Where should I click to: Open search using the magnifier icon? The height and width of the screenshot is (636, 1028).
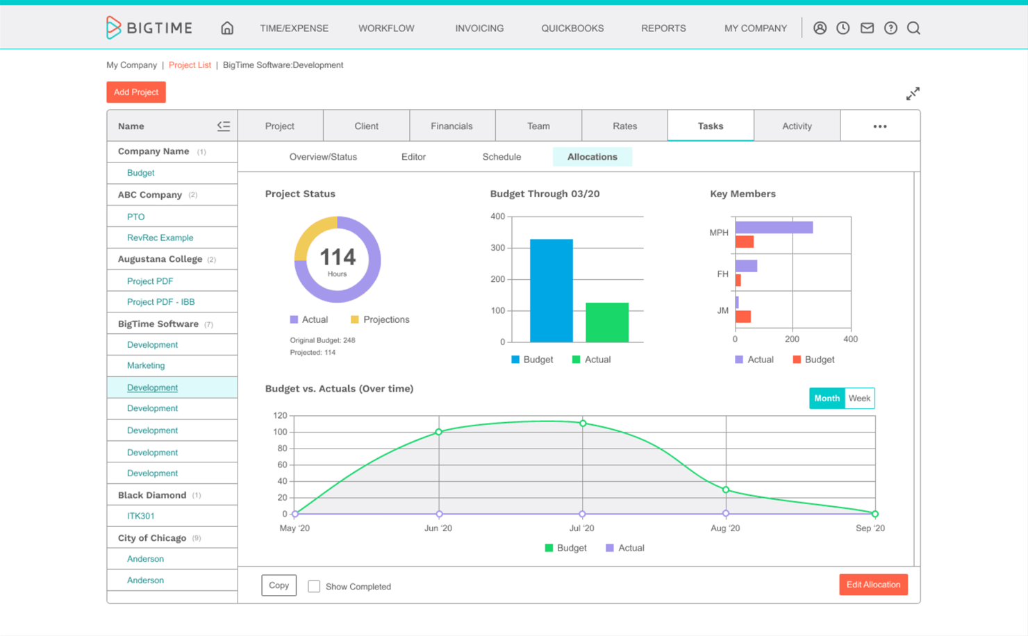tap(913, 28)
